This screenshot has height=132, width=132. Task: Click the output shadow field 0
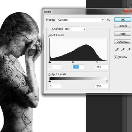[55, 86]
